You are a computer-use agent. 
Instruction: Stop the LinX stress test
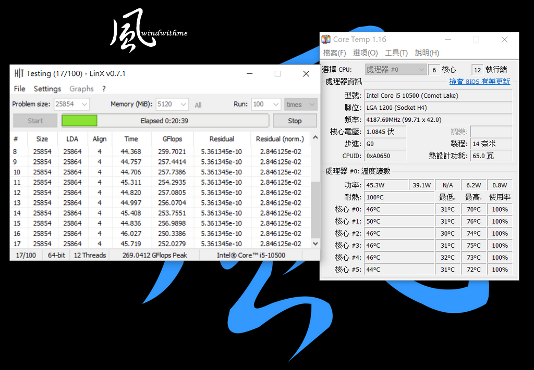point(295,121)
